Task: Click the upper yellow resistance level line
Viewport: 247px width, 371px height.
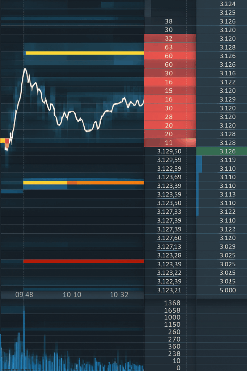Action: point(85,53)
